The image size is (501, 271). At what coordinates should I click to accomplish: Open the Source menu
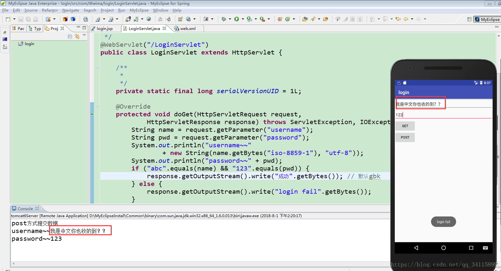pyautogui.click(x=31, y=10)
